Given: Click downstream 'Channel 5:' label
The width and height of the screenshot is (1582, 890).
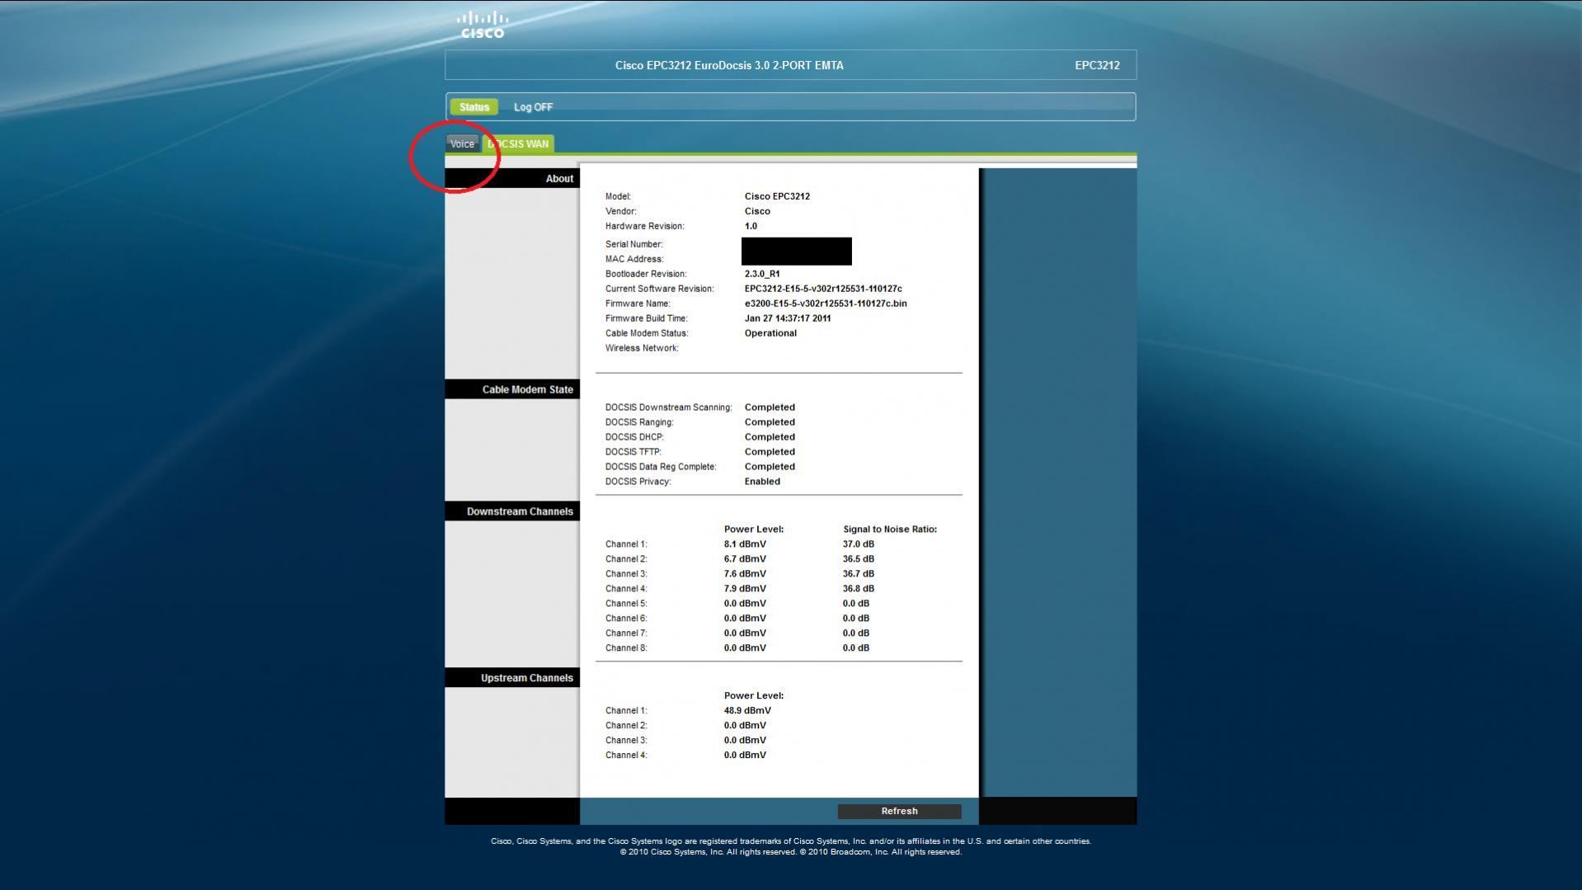Looking at the screenshot, I should point(626,604).
